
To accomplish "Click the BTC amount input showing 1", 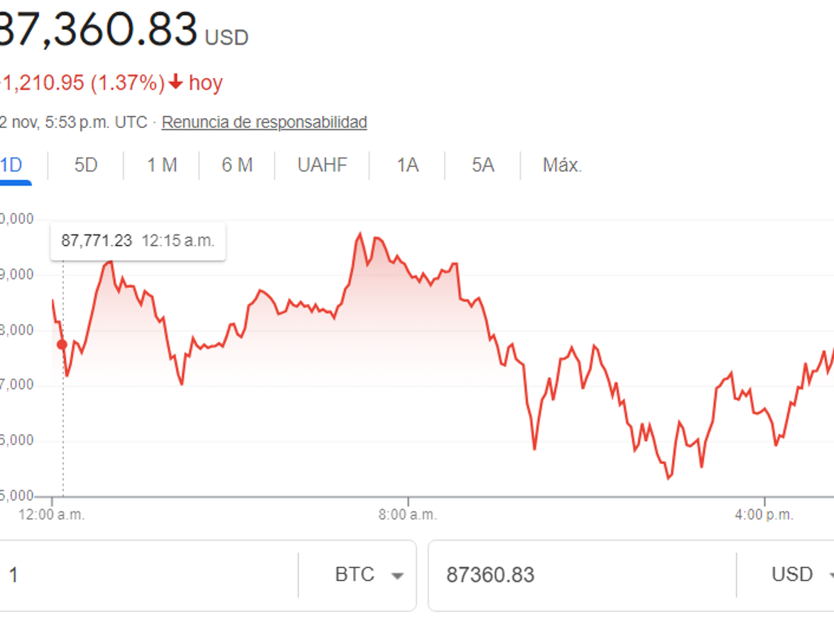I will [x=139, y=575].
